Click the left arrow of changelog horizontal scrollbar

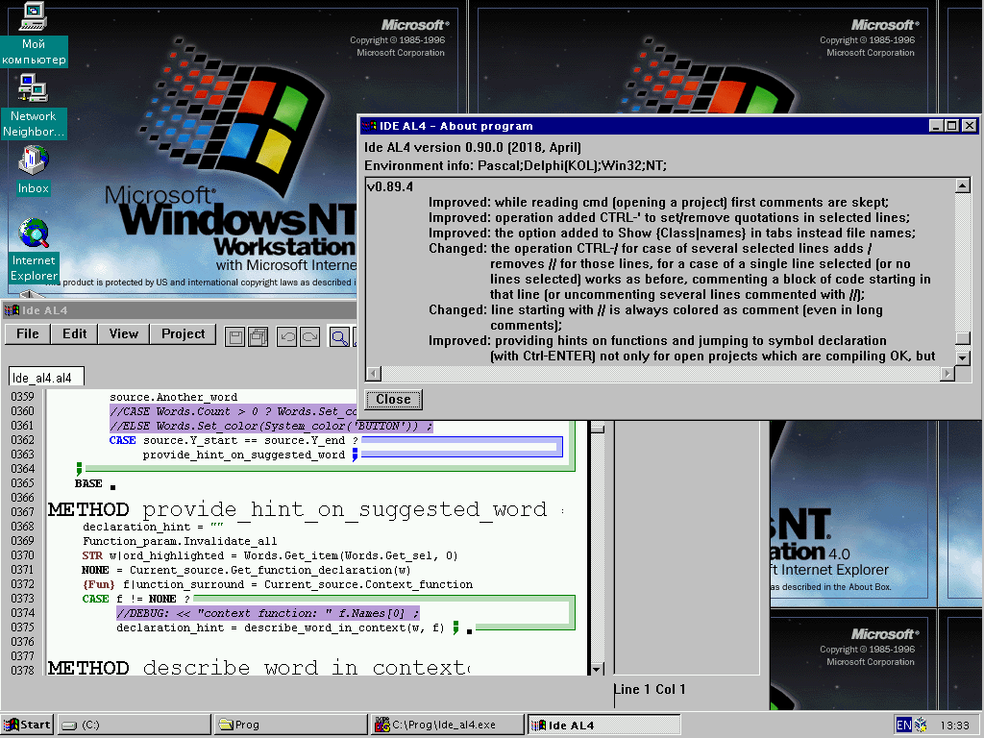(374, 374)
